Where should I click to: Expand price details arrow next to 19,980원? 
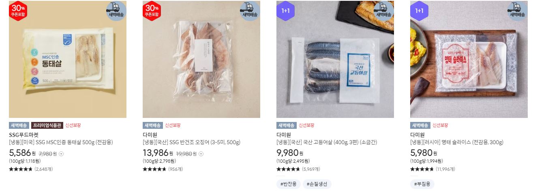(x=201, y=153)
